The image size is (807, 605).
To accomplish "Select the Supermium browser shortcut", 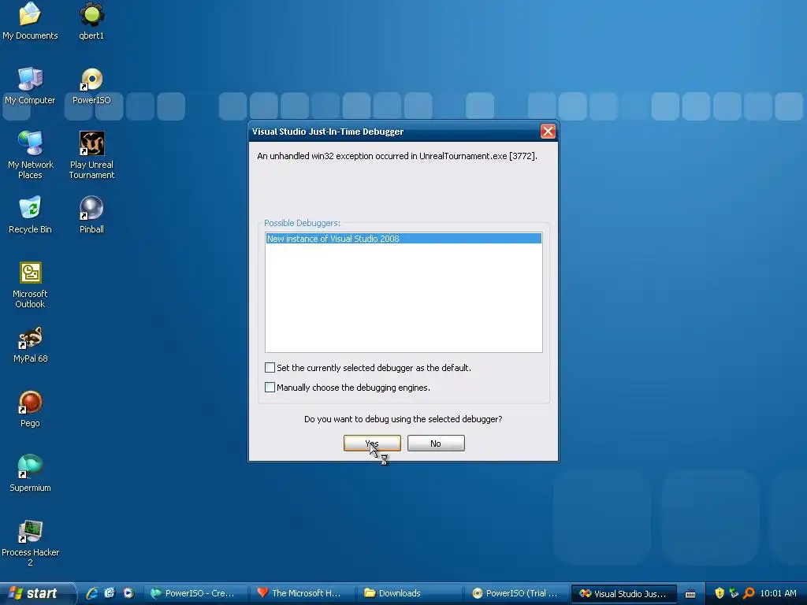I will [x=30, y=473].
